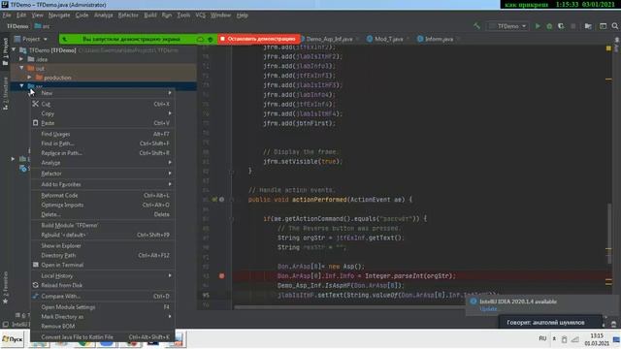This screenshot has width=621, height=349.
Task: Click the Build project hammer icon
Action: [476, 26]
